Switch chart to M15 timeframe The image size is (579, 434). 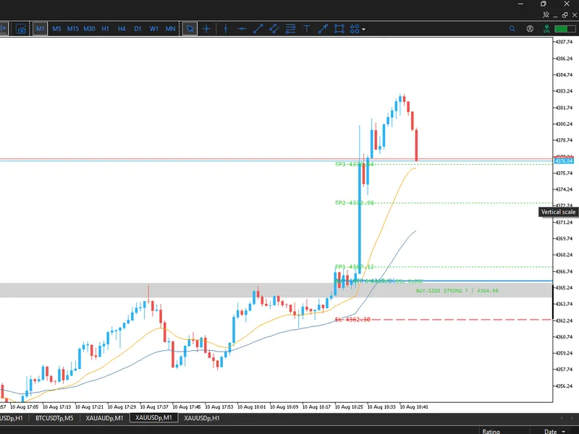(x=73, y=29)
